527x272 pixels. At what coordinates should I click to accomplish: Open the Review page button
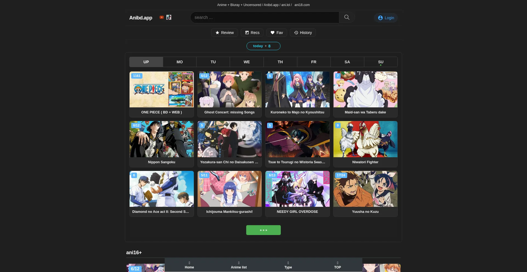pyautogui.click(x=225, y=33)
